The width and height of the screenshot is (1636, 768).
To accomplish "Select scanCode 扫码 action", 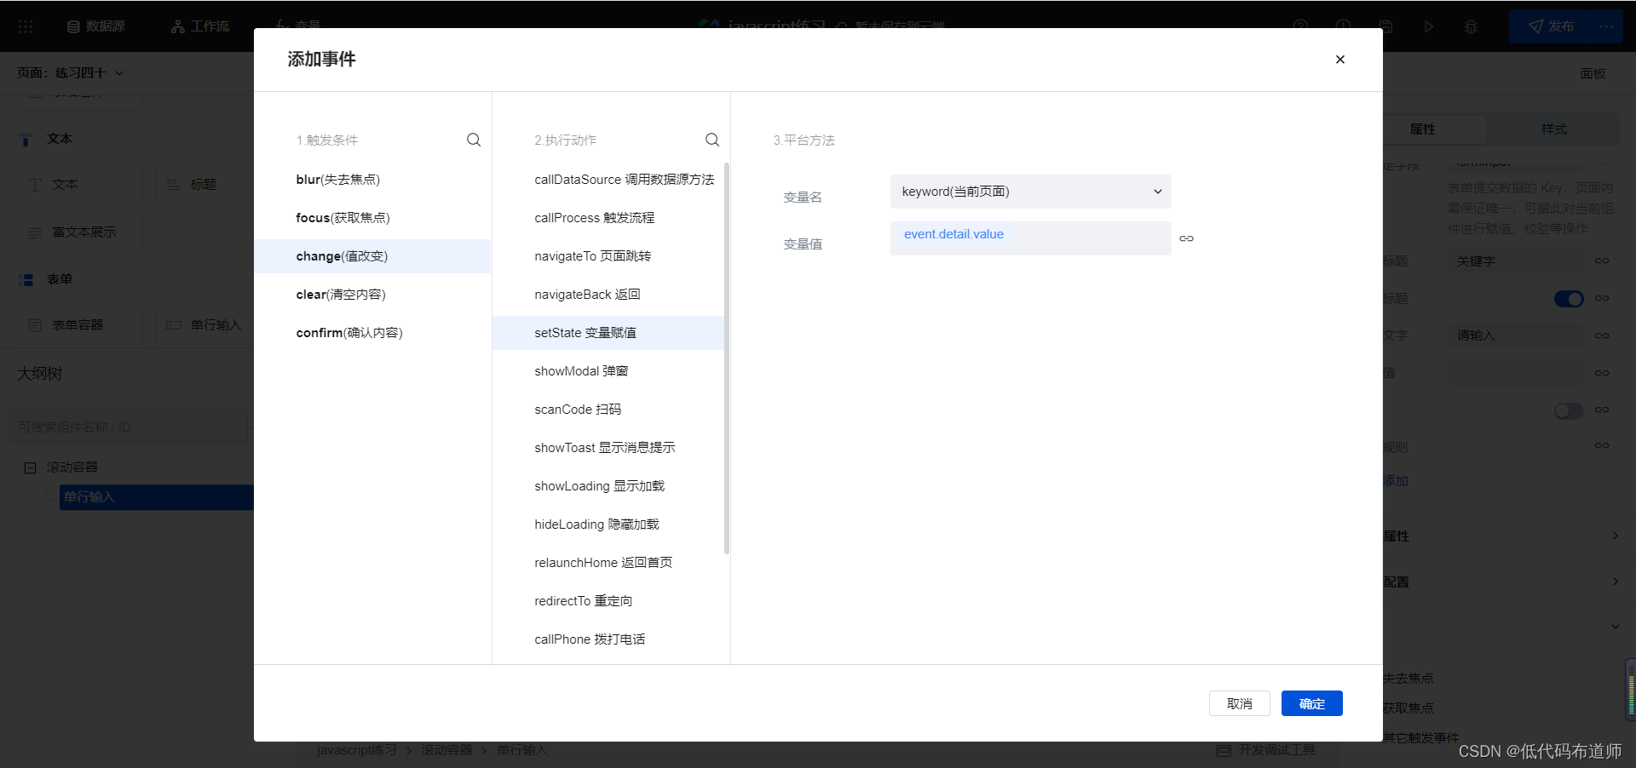I will pos(578,410).
